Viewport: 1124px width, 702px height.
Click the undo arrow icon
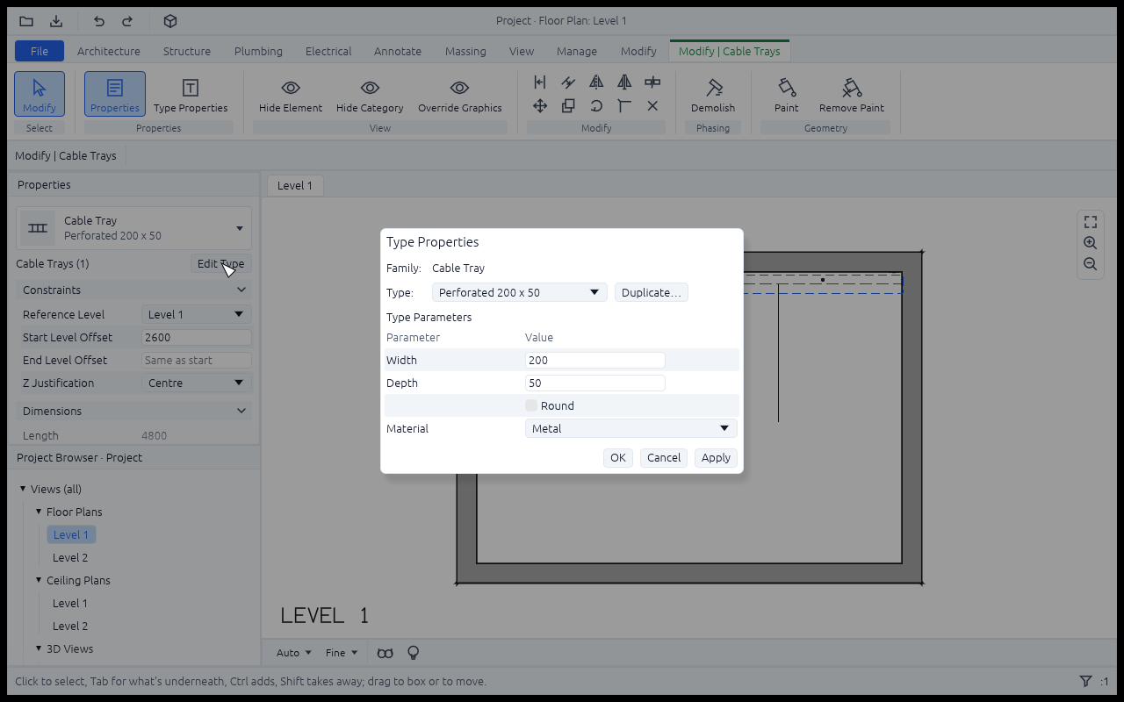tap(98, 21)
